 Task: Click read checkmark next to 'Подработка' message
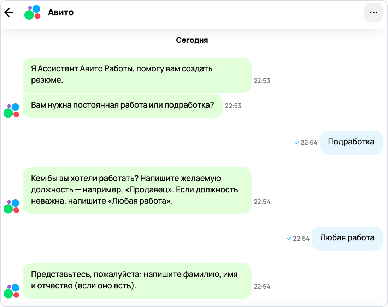coord(297,143)
